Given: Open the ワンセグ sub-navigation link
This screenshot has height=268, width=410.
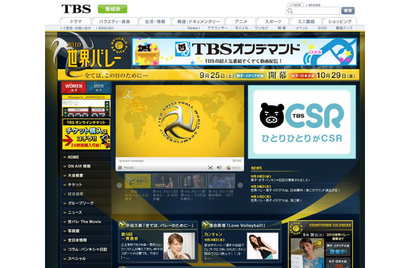Looking at the screenshot, I should (261, 28).
